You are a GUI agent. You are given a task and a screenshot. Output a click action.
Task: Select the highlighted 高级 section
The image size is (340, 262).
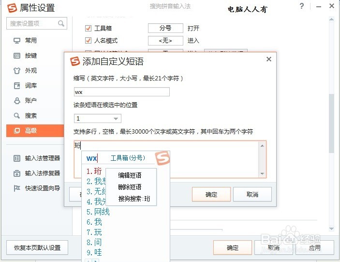pos(35,131)
